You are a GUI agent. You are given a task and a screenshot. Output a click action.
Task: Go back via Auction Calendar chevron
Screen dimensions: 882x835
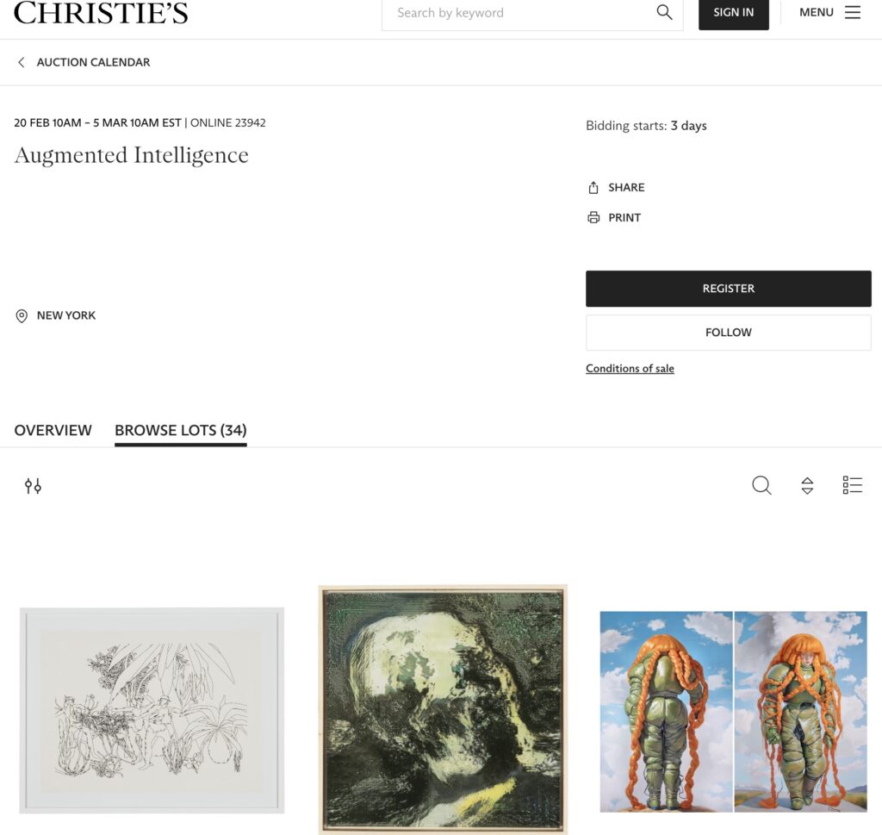click(x=22, y=62)
